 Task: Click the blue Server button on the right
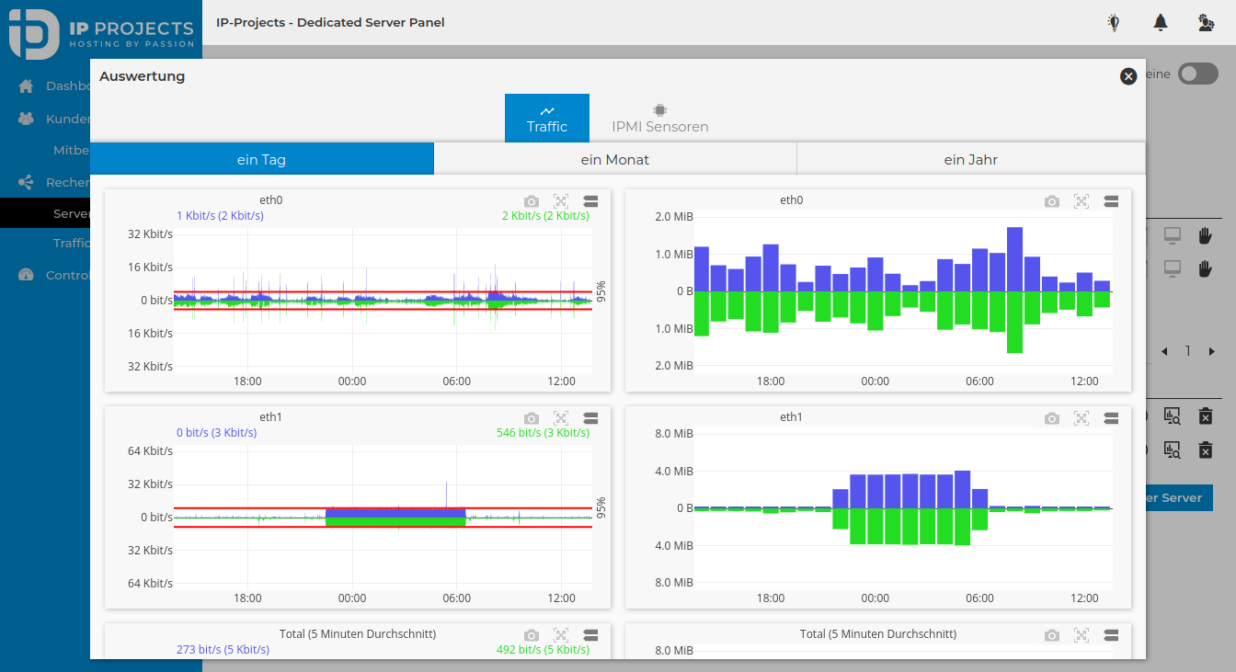[x=1177, y=497]
